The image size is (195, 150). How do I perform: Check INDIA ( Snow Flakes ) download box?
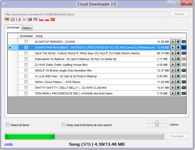26,82
